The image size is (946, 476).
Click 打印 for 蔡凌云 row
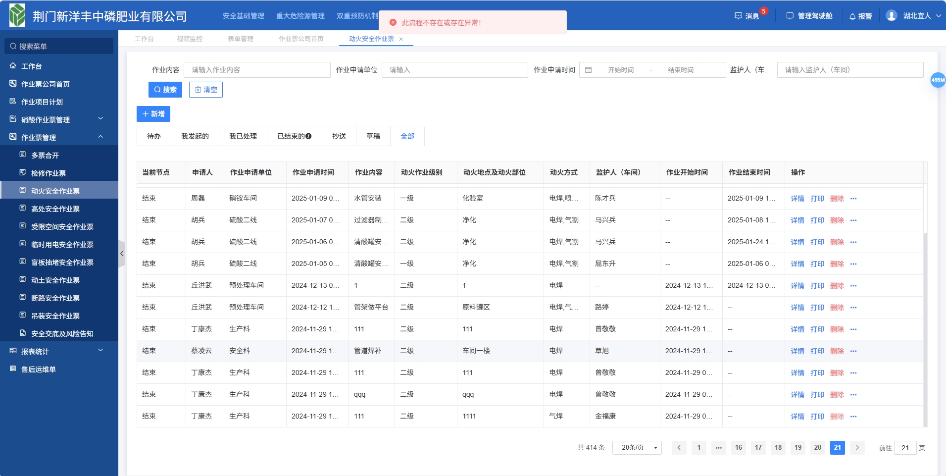[x=817, y=351]
